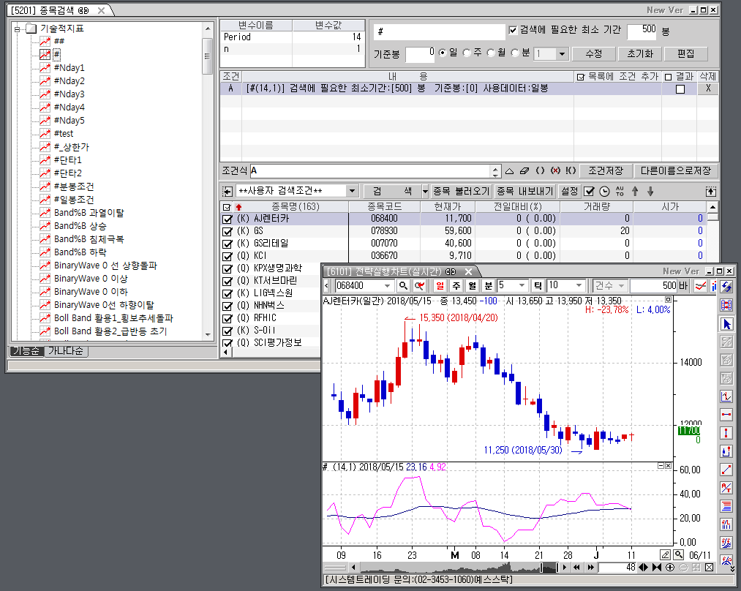Click the crosshair plus icon below chart
The width and height of the screenshot is (741, 591).
[x=671, y=568]
